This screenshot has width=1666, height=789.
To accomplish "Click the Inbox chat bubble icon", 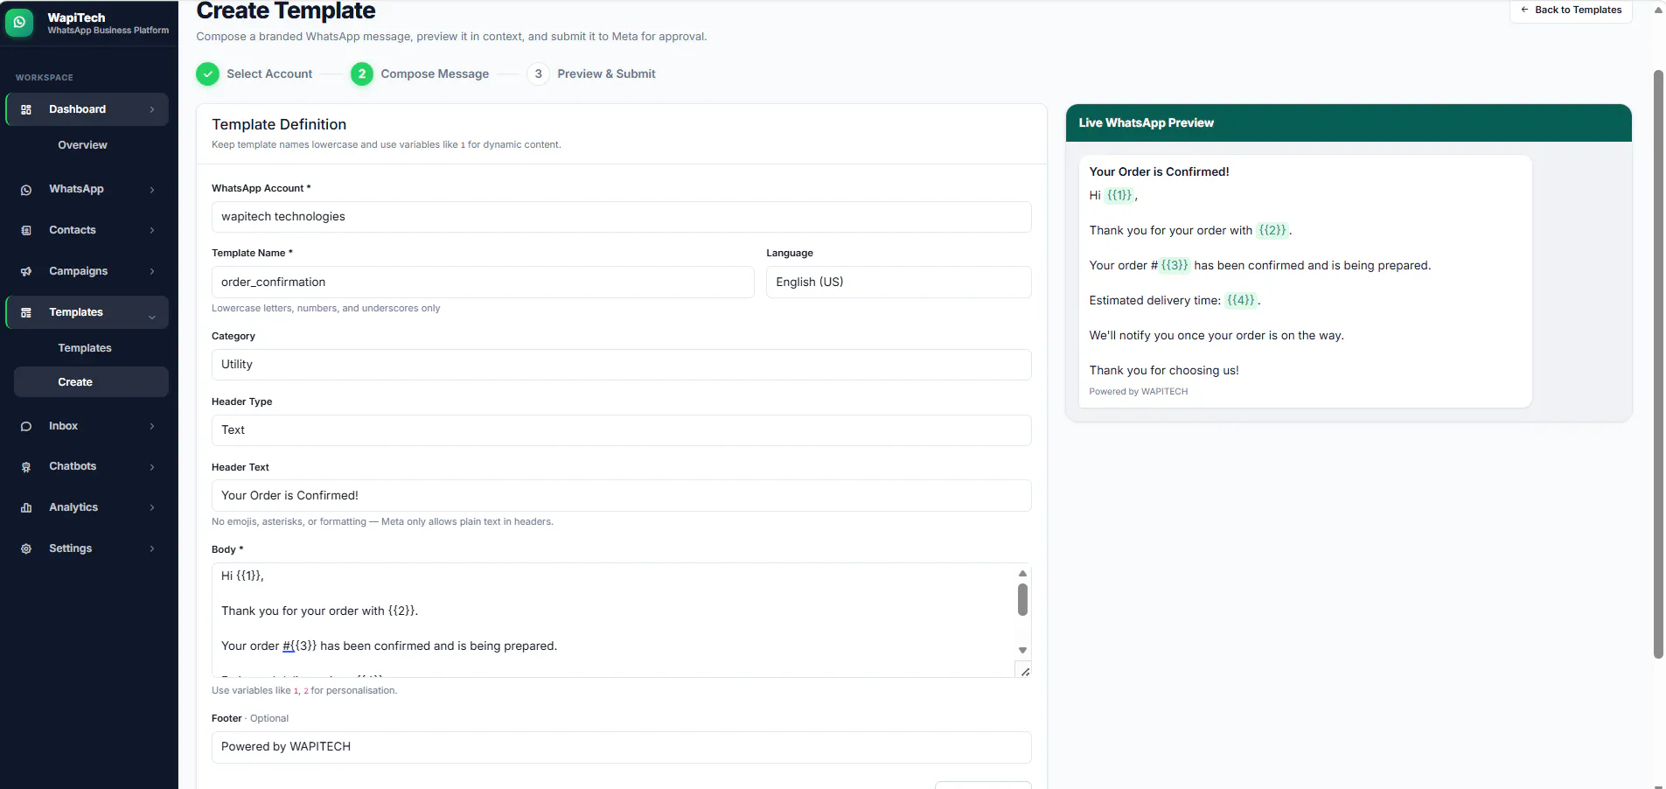I will [26, 427].
